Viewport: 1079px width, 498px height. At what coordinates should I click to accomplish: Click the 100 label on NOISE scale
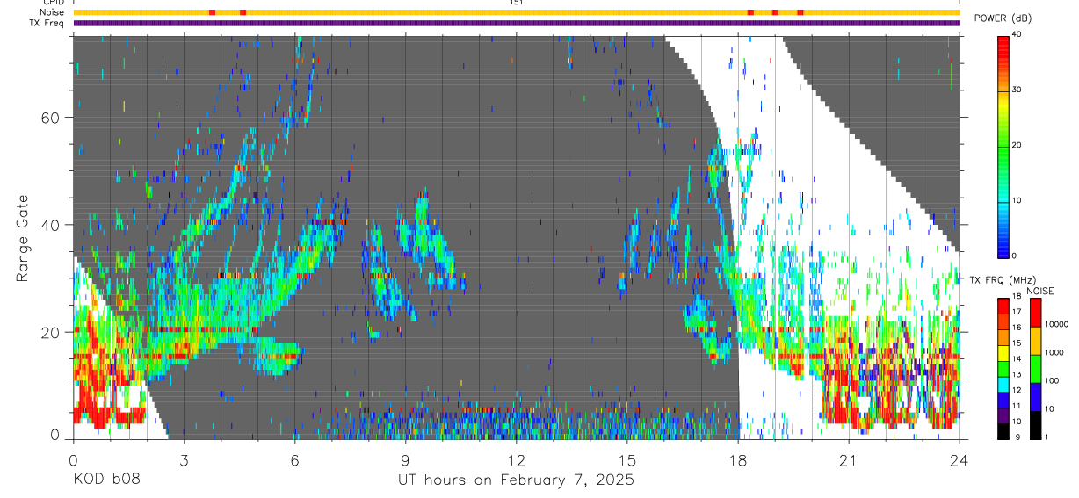point(1052,380)
